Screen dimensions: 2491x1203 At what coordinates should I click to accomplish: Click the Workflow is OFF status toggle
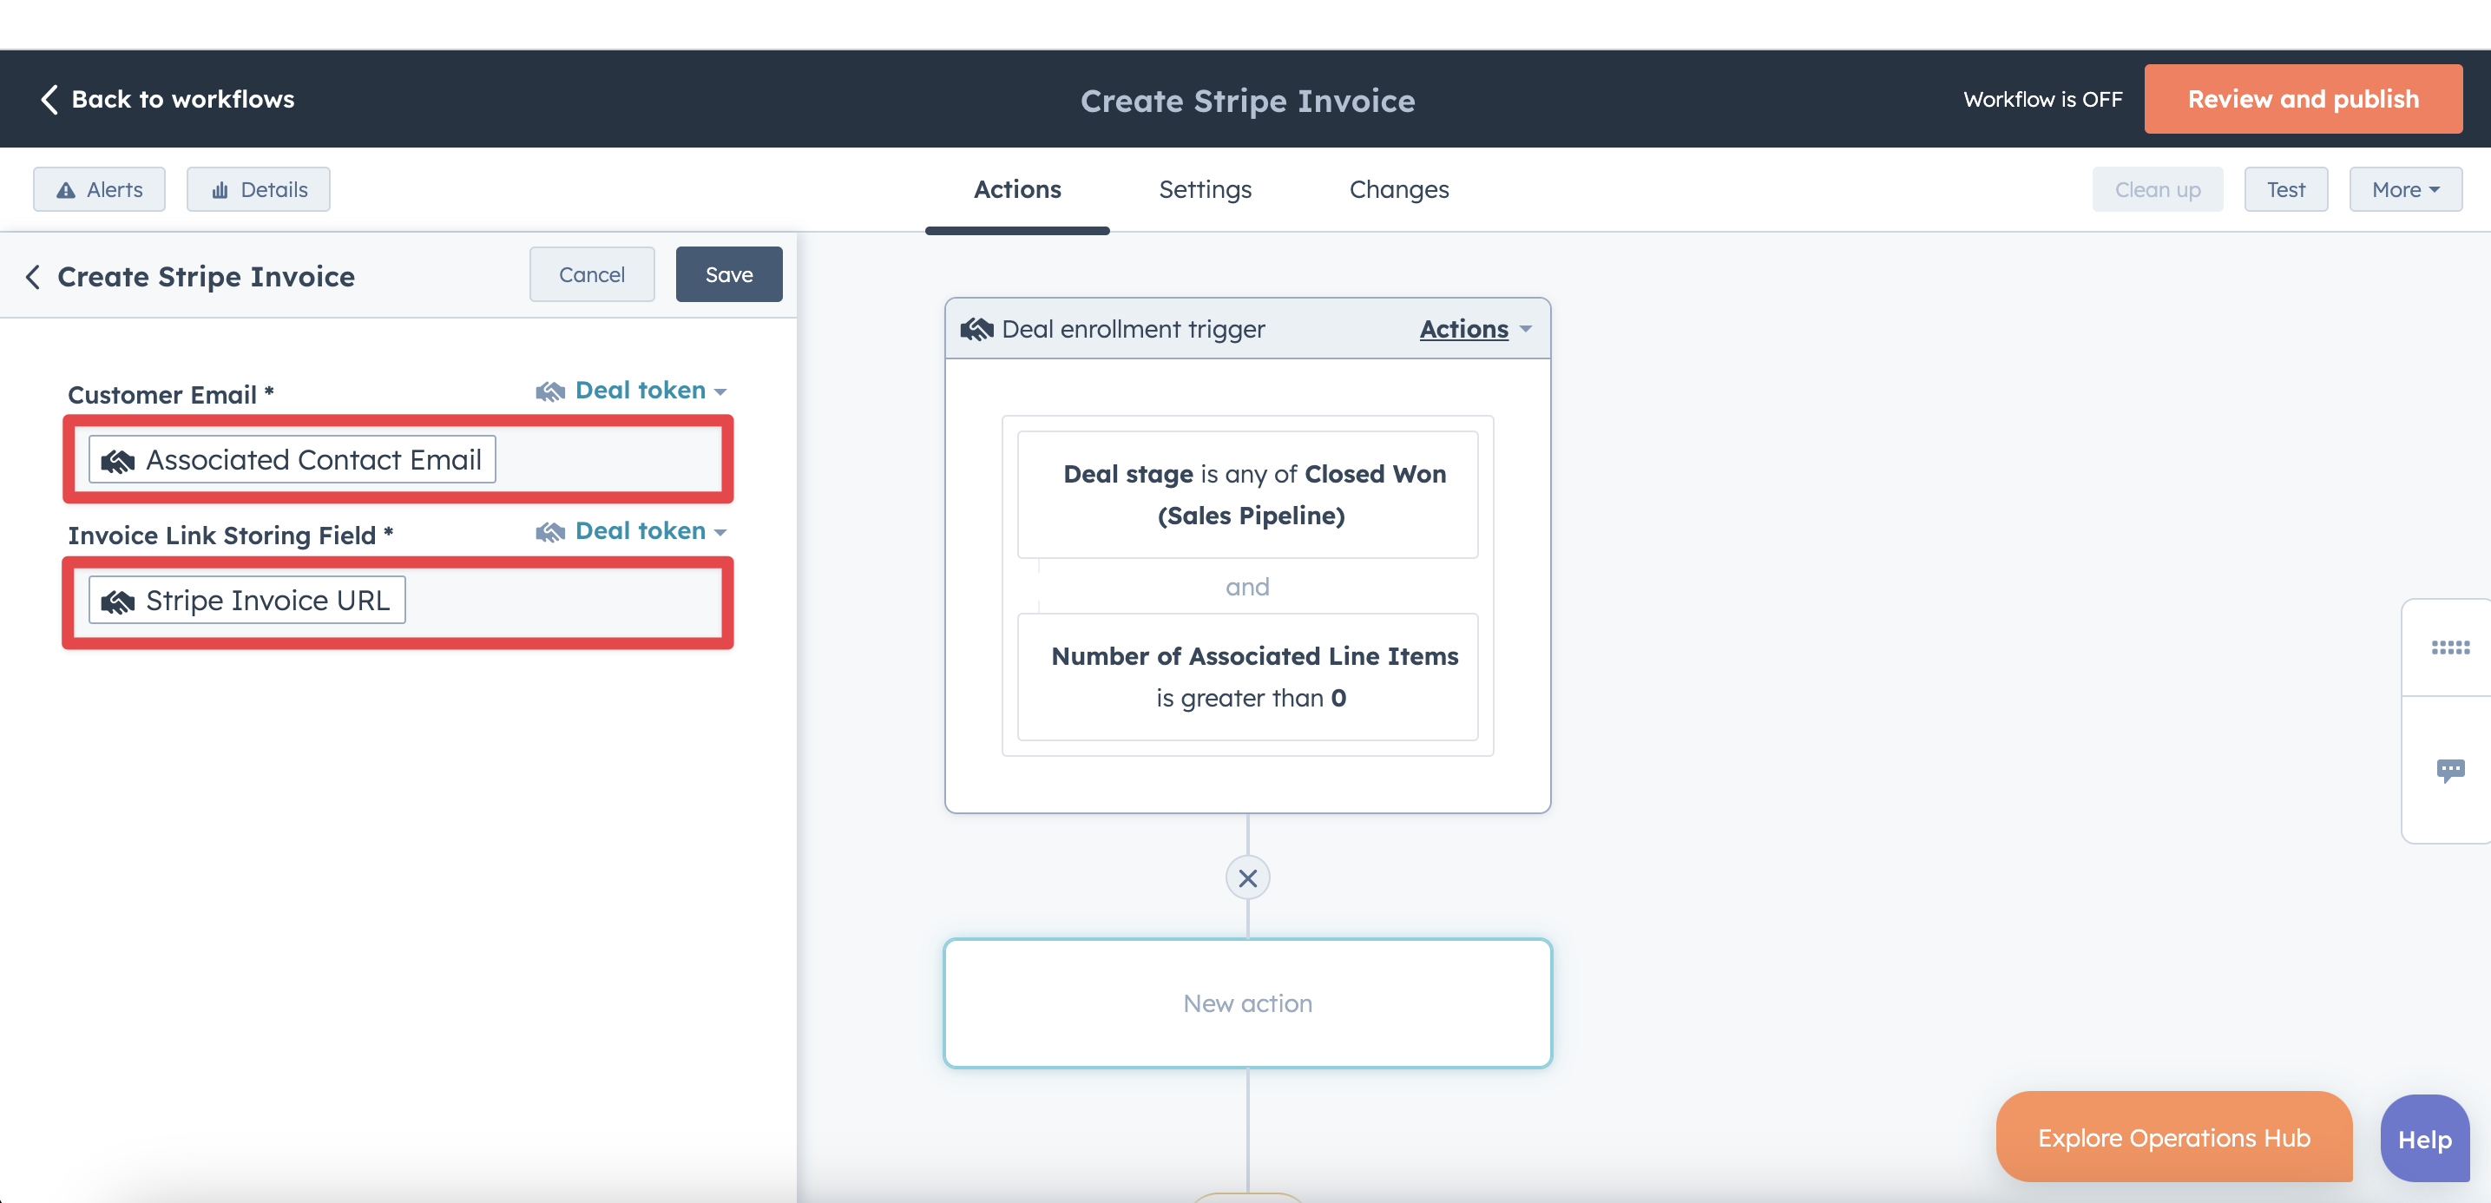2041,99
